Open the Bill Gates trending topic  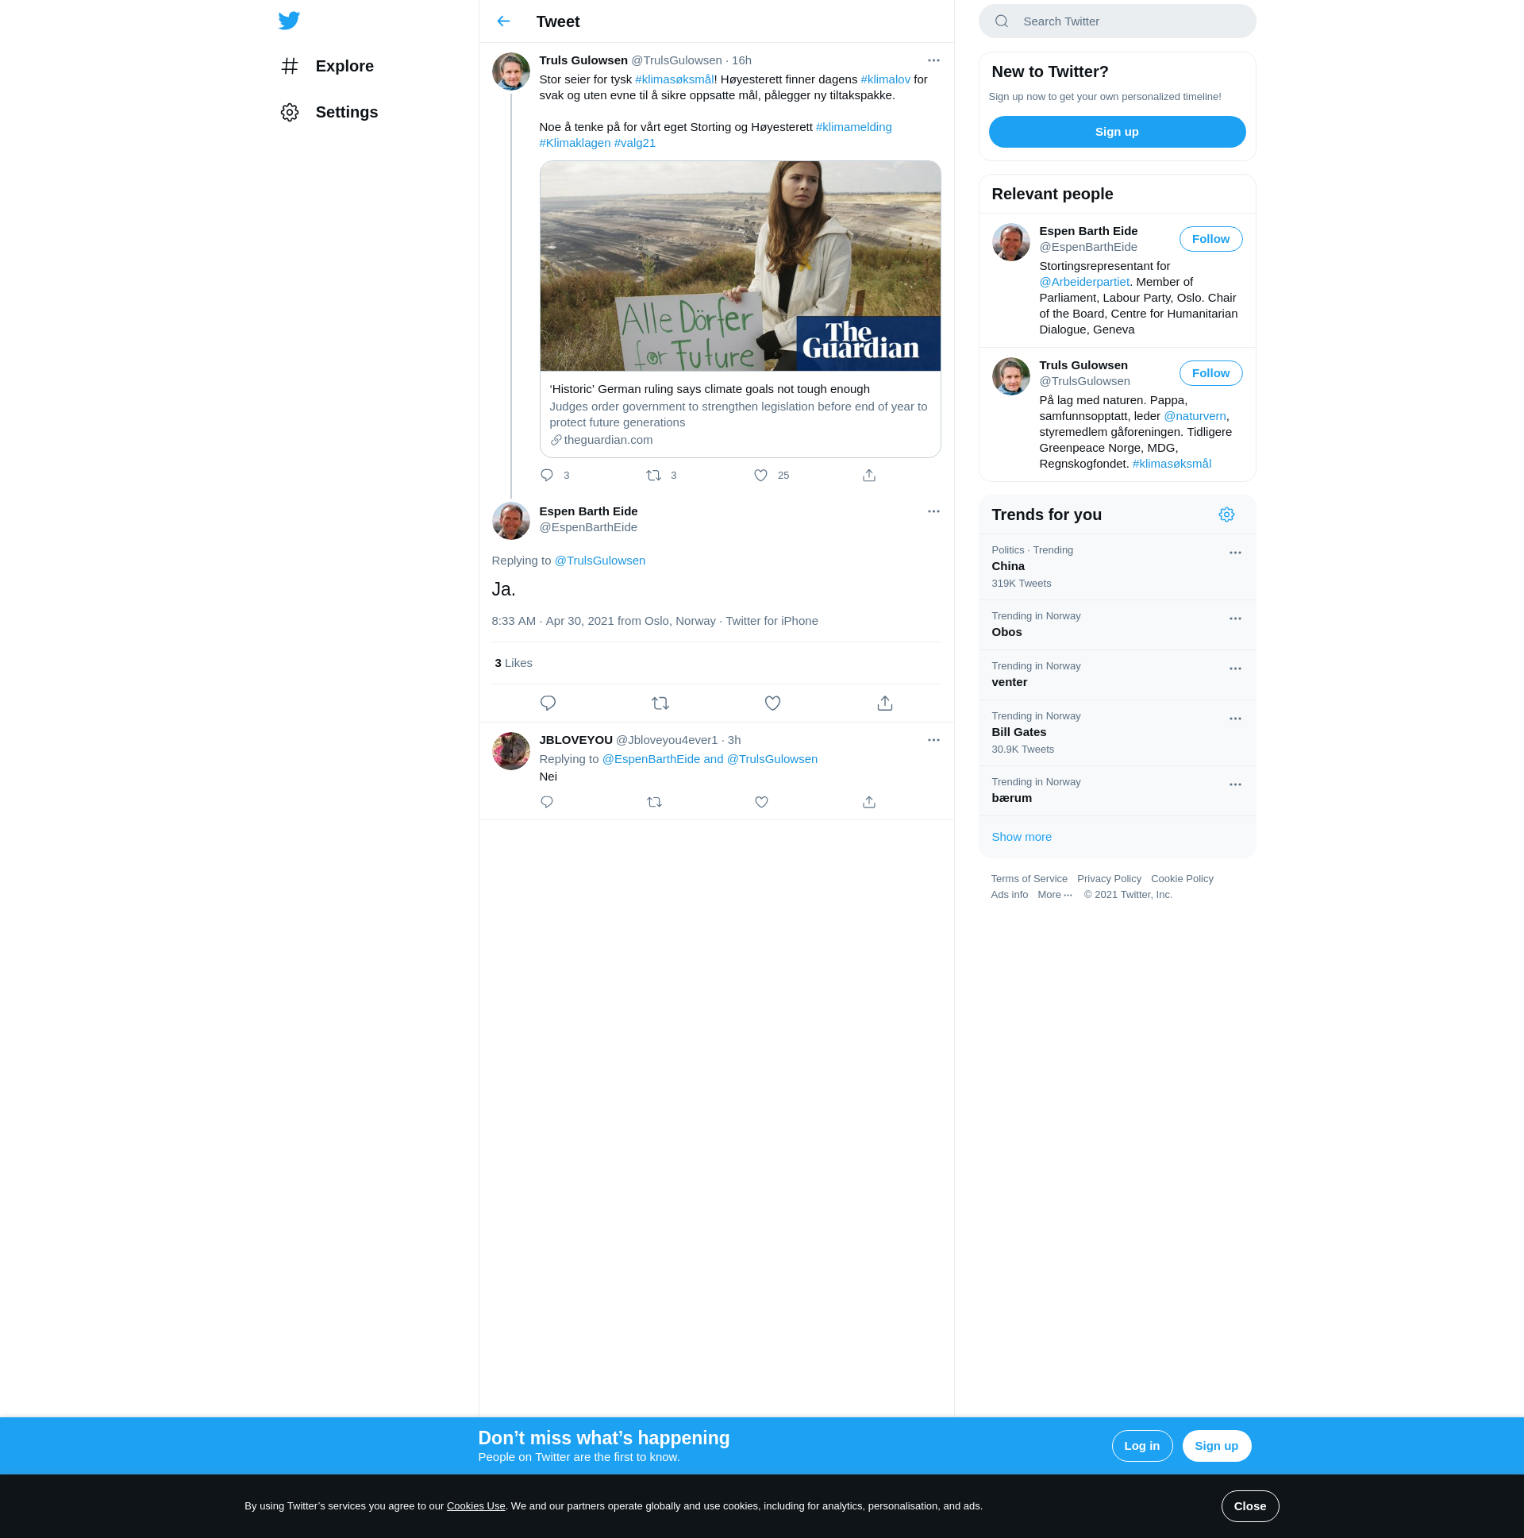(1117, 733)
